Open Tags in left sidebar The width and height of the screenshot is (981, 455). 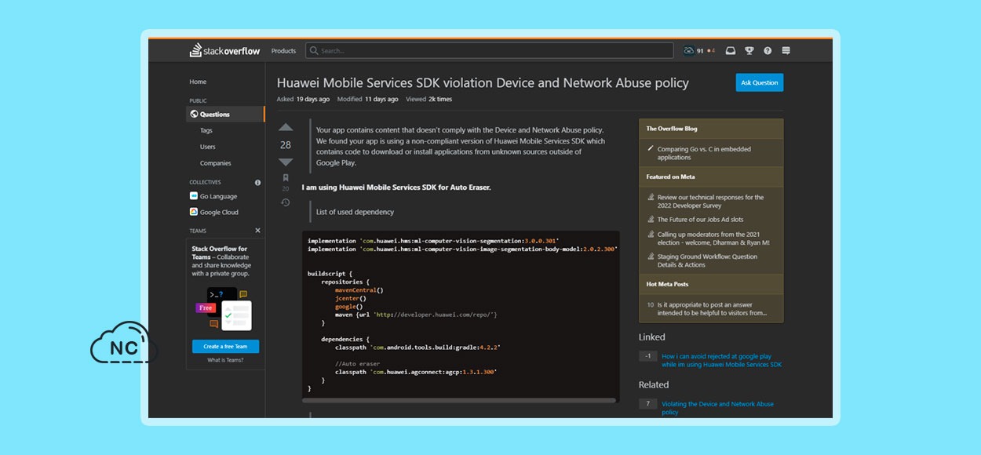206,131
